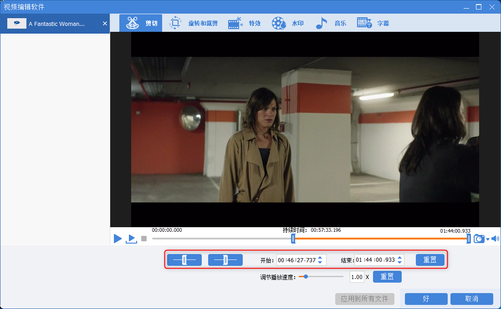Click the 01:44:00.933 timeline end label

(x=455, y=231)
